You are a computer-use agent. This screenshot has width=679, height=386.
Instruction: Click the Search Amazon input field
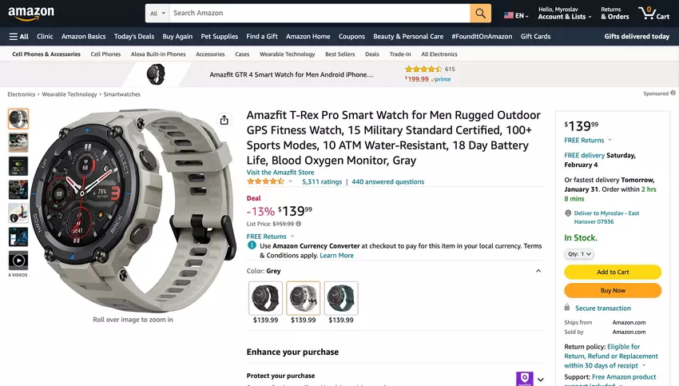pos(320,14)
